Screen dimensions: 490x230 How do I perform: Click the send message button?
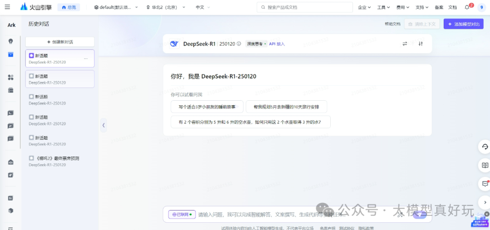[419, 215]
